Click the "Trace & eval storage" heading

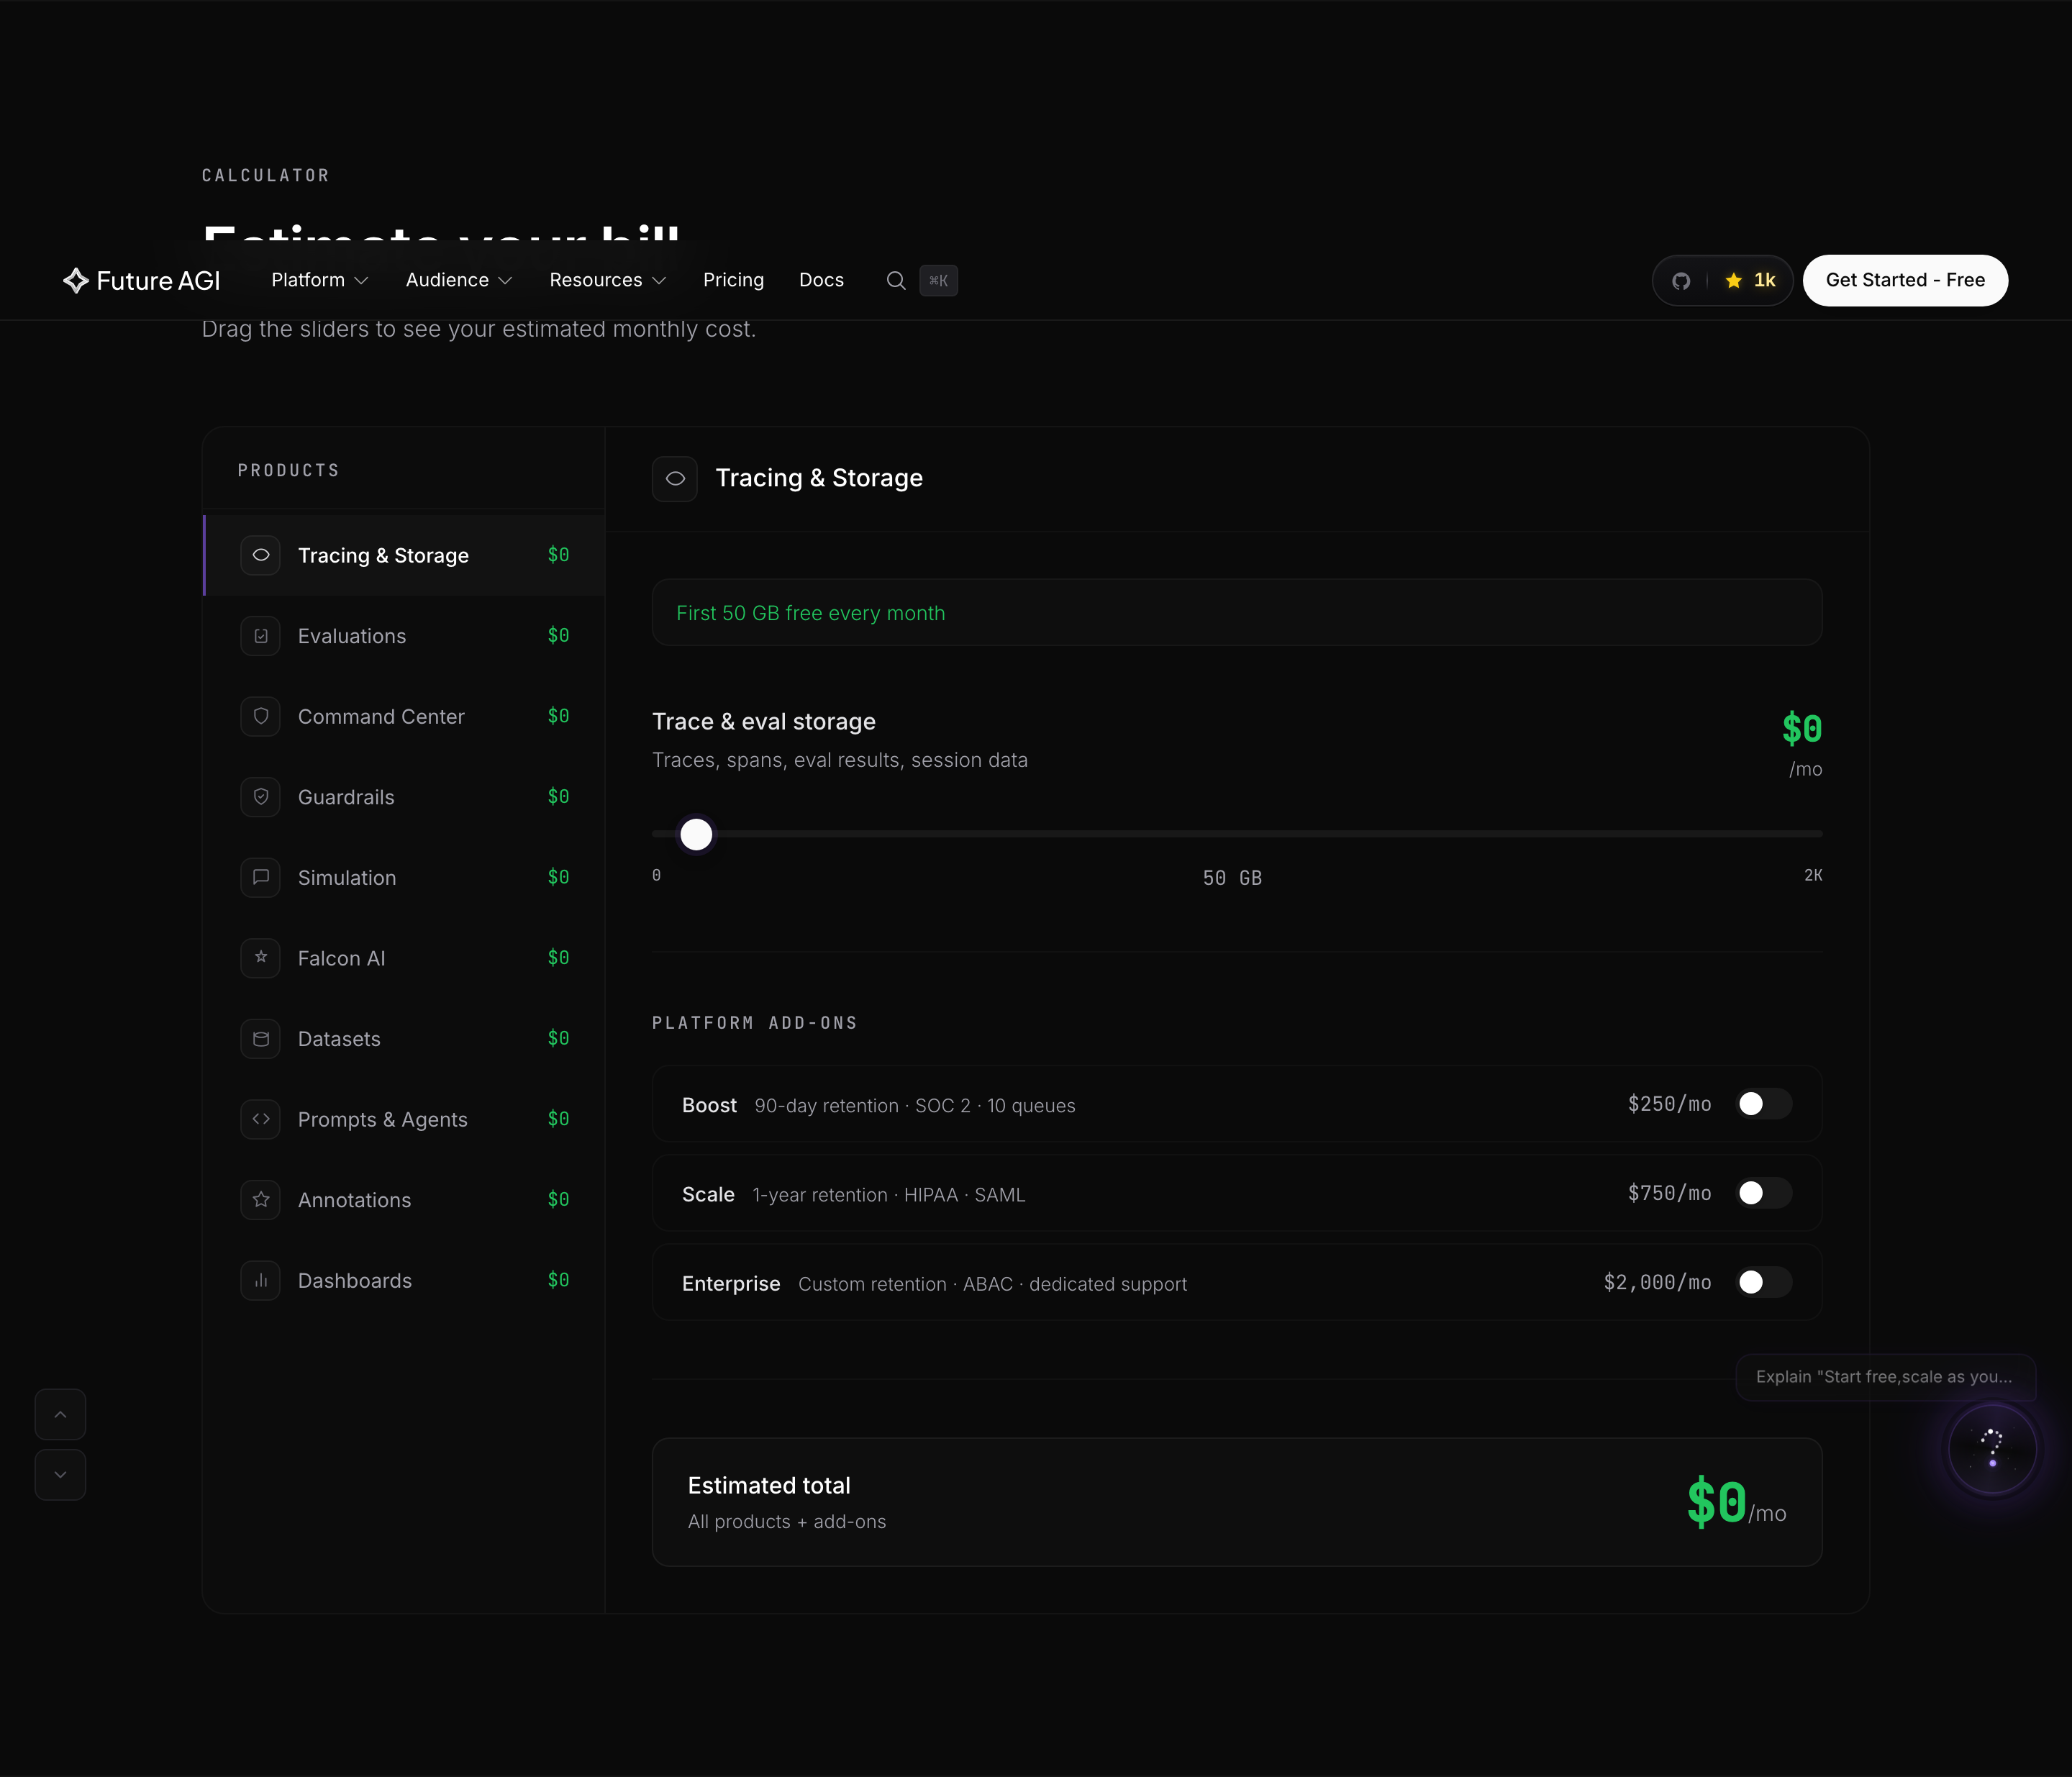764,722
